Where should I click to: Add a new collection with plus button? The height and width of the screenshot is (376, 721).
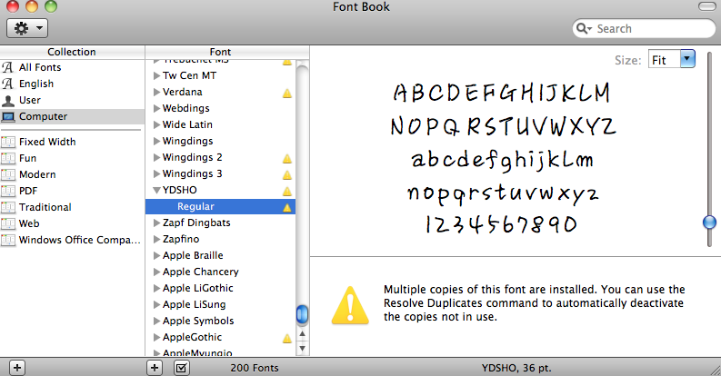click(x=17, y=368)
